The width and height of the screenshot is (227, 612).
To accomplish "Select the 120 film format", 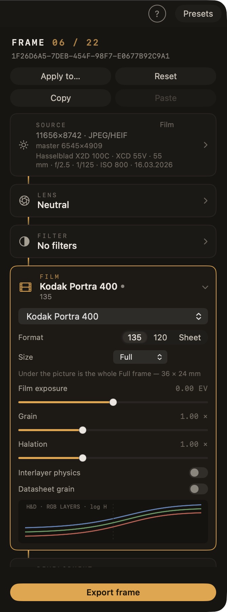I will (x=160, y=338).
